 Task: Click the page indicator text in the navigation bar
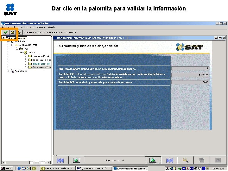pyautogui.click(x=115, y=160)
